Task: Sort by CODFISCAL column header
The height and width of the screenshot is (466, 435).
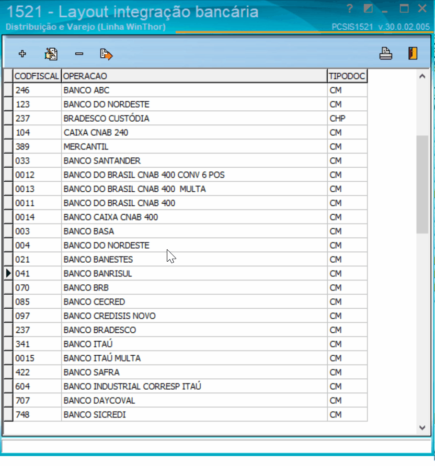Action: point(37,76)
